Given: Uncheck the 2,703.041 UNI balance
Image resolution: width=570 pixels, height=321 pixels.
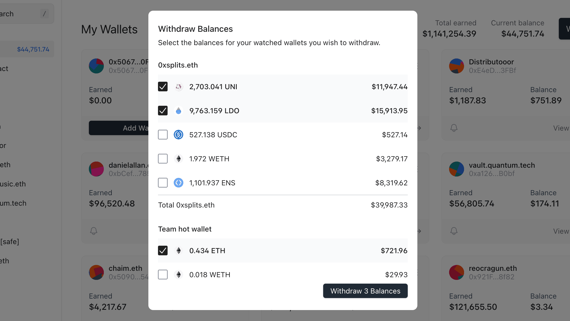Looking at the screenshot, I should click(163, 87).
